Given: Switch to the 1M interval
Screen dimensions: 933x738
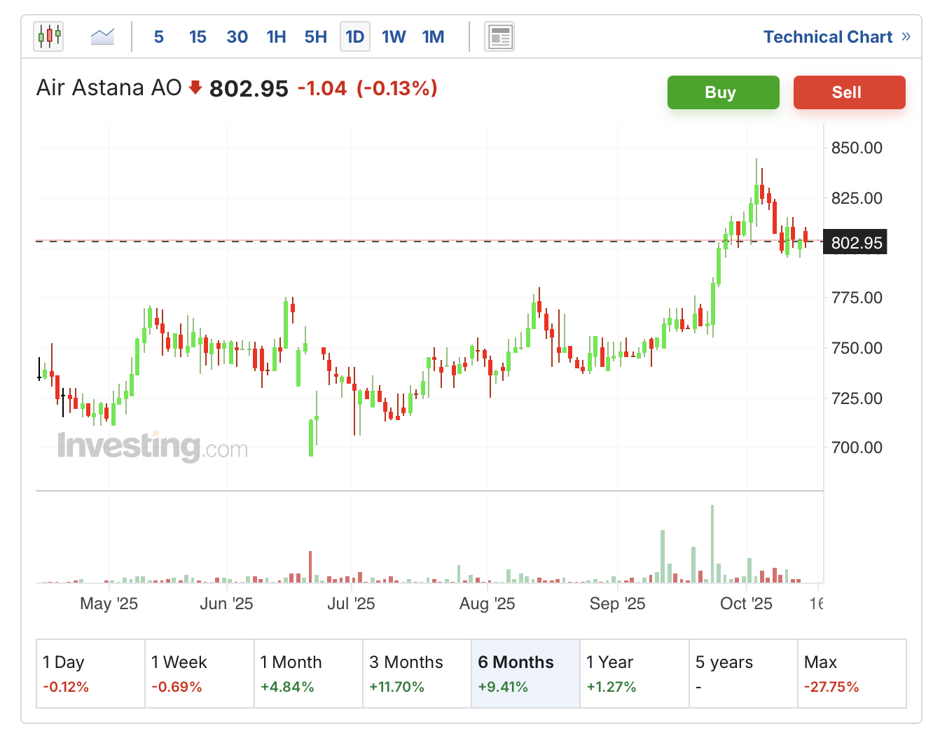Looking at the screenshot, I should [x=433, y=37].
